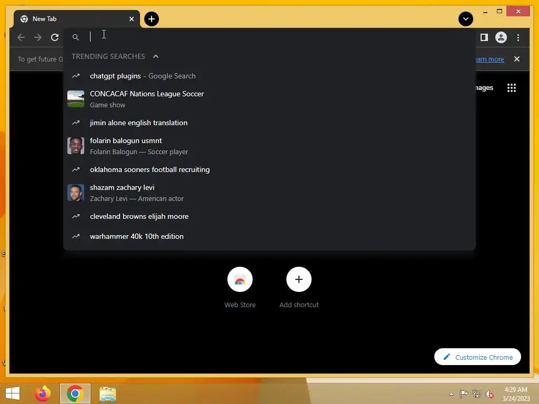The image size is (539, 404).
Task: Select warhammer 40k 10th edition suggestion
Action: (269, 236)
